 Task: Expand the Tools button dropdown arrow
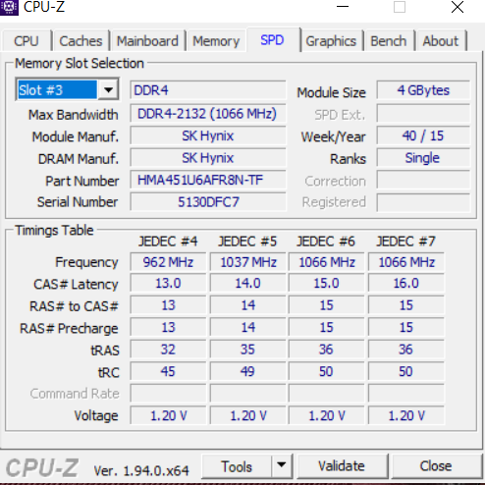(282, 465)
